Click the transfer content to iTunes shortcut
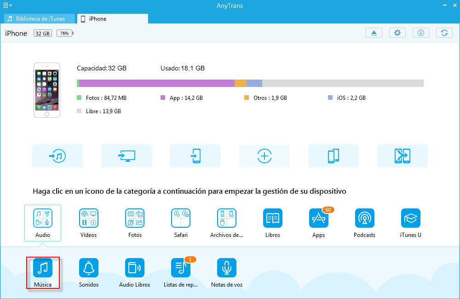The image size is (460, 299). [57, 156]
